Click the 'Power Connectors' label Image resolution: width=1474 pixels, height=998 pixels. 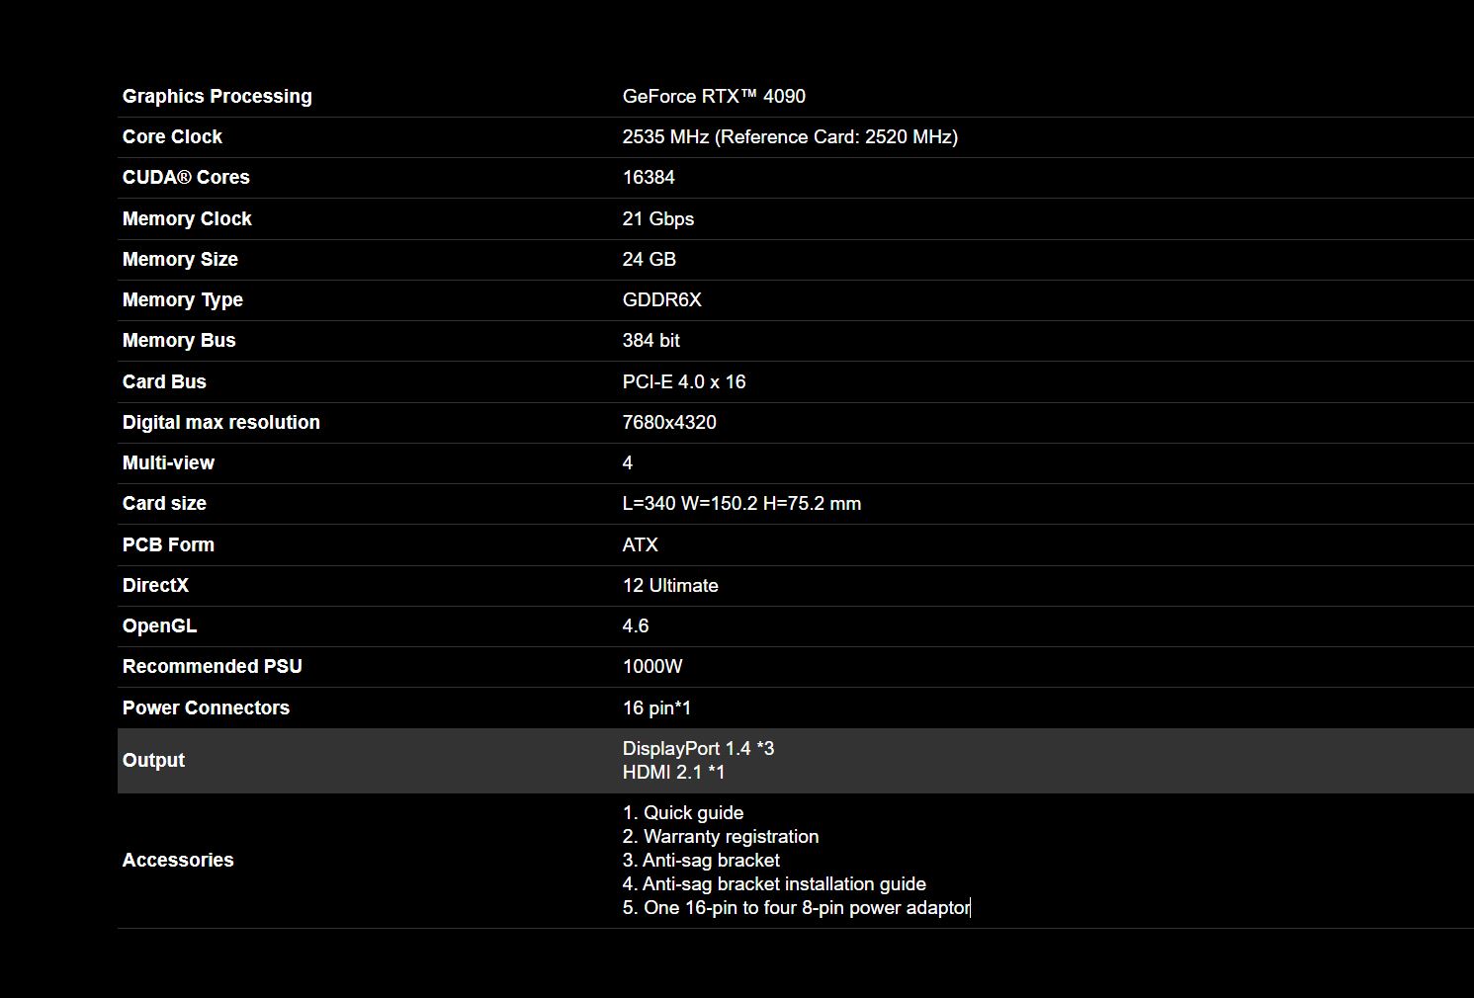tap(206, 707)
